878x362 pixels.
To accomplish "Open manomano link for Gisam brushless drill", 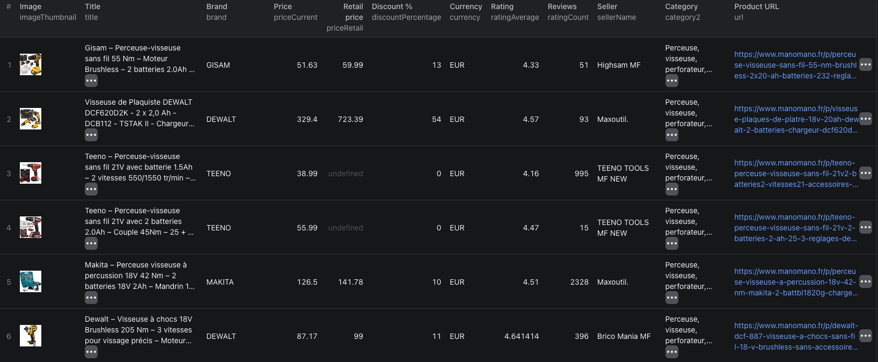I will [x=796, y=65].
